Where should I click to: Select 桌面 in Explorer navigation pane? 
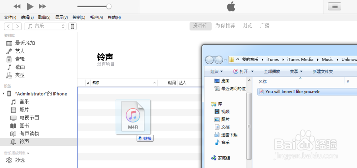point(222,81)
